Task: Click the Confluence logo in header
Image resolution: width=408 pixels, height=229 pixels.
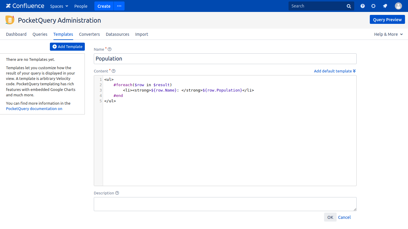Action: pyautogui.click(x=25, y=6)
